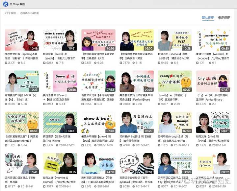Click title 如何发好【months & clothes】
The width and height of the screenshot is (237, 191).
59,180
